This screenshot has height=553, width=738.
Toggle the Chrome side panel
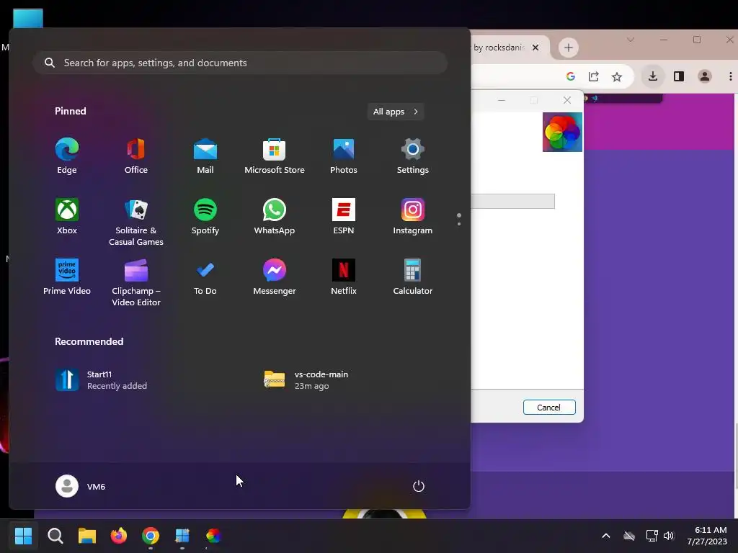[x=679, y=76]
